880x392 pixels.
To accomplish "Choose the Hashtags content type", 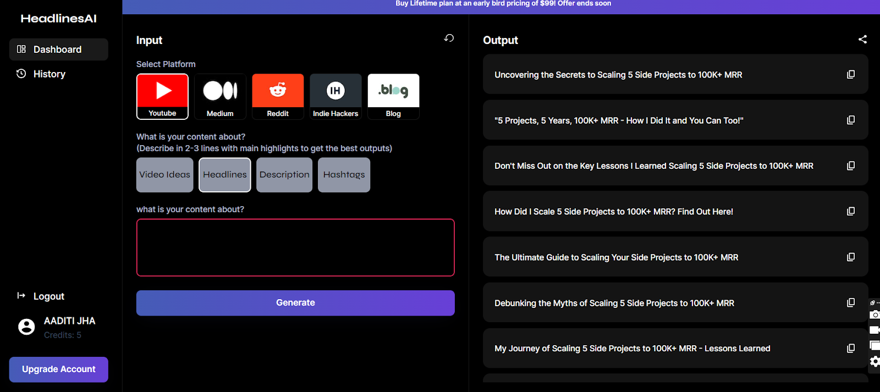I will point(344,175).
